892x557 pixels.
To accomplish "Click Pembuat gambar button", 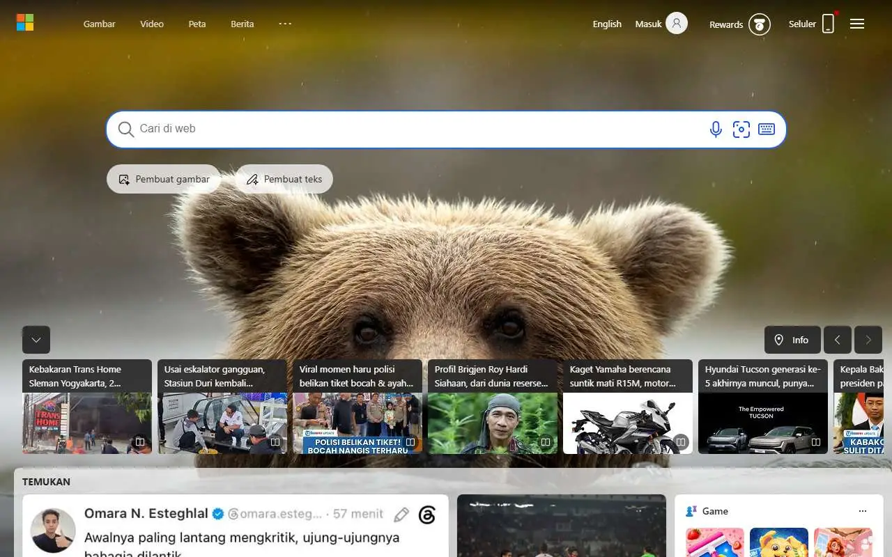I will click(x=164, y=179).
